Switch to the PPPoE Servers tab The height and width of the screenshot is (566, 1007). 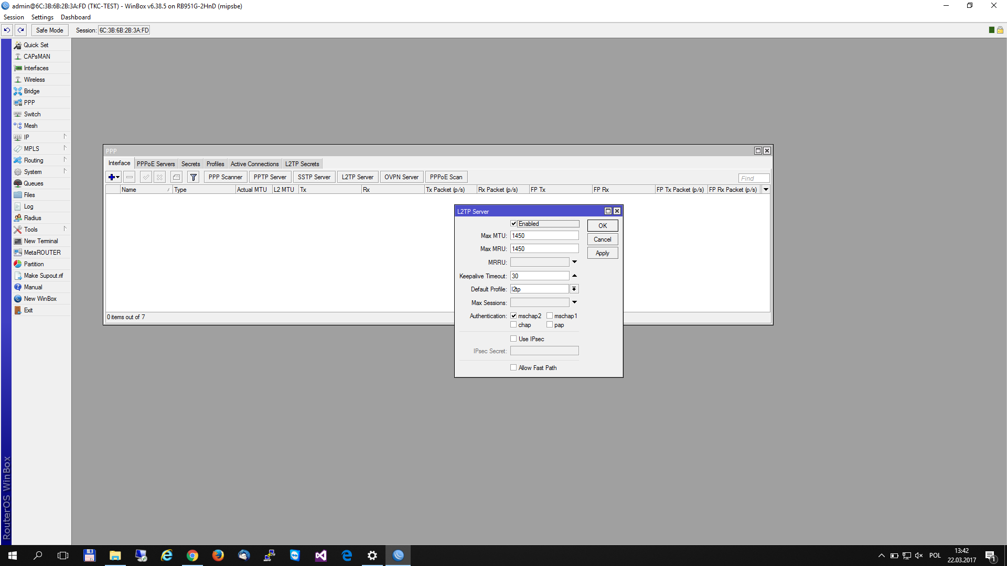point(156,164)
